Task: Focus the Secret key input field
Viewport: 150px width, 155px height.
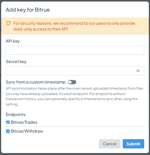Action: pyautogui.click(x=75, y=71)
